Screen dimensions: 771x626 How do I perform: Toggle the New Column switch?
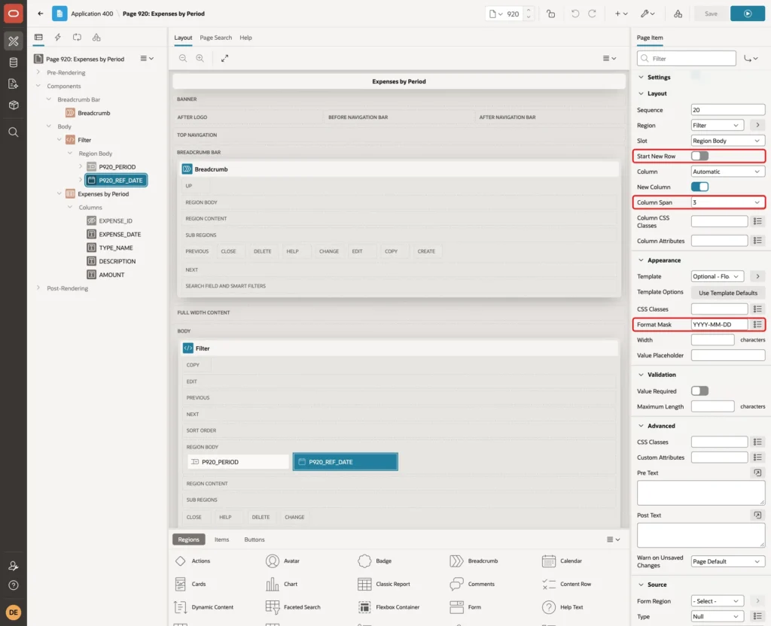(699, 187)
